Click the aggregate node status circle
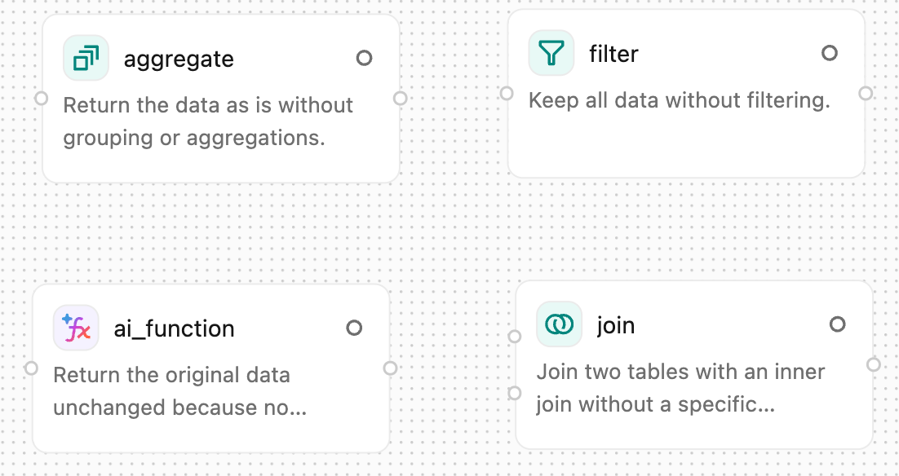The width and height of the screenshot is (899, 476). click(x=365, y=58)
